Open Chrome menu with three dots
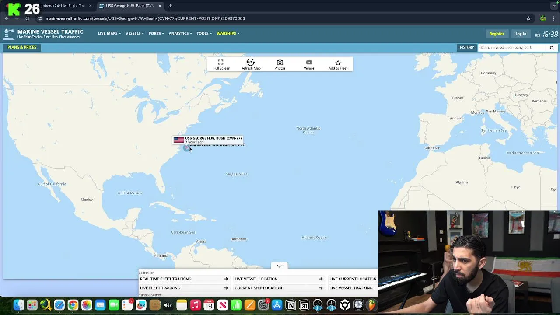 pyautogui.click(x=553, y=18)
